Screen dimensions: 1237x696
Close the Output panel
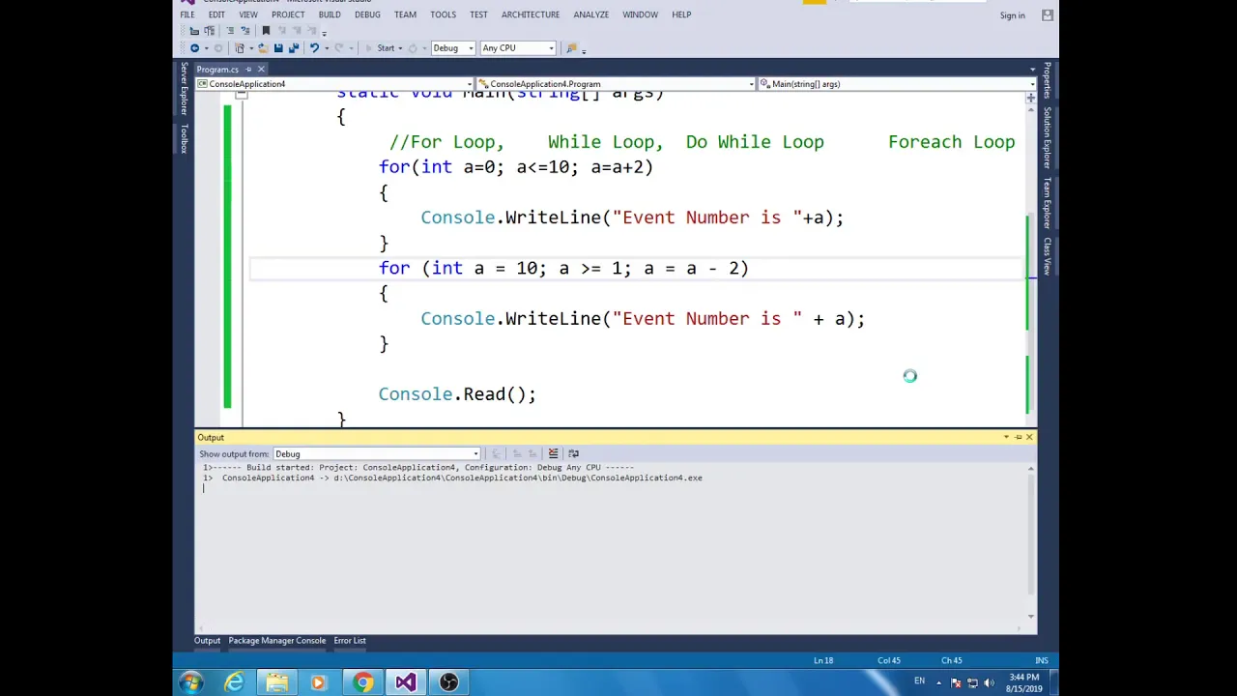[1029, 438]
